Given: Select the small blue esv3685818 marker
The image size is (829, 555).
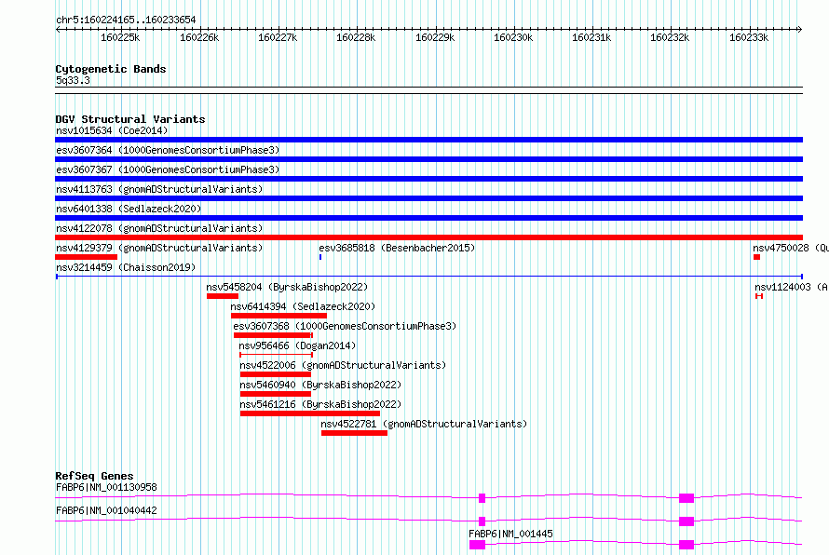Looking at the screenshot, I should (320, 257).
